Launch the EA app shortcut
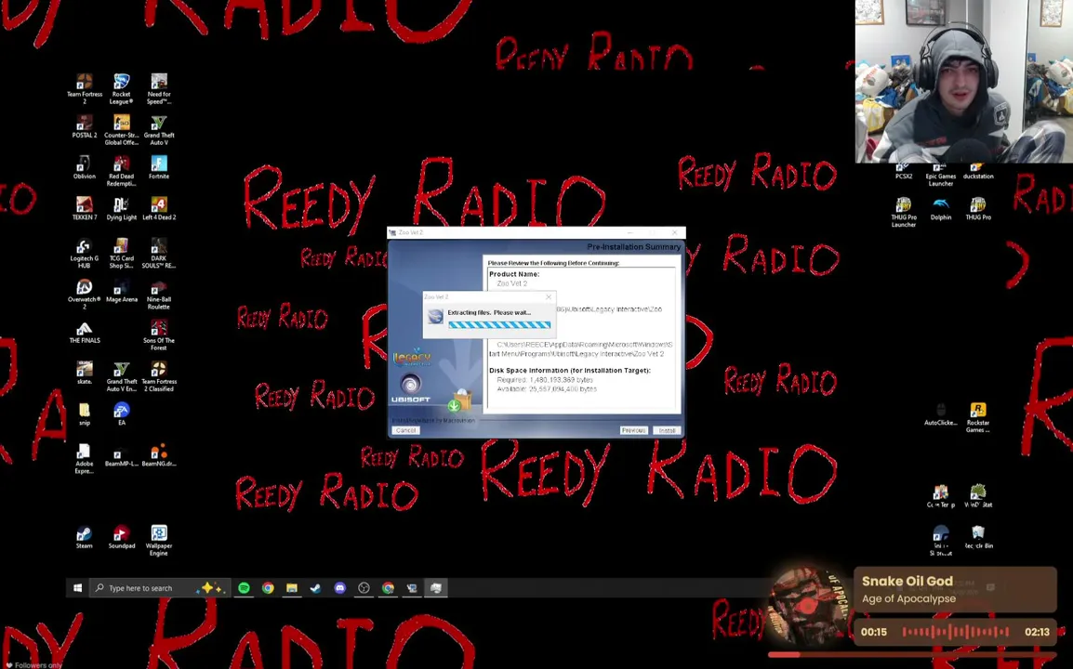This screenshot has height=669, width=1073. [121, 413]
